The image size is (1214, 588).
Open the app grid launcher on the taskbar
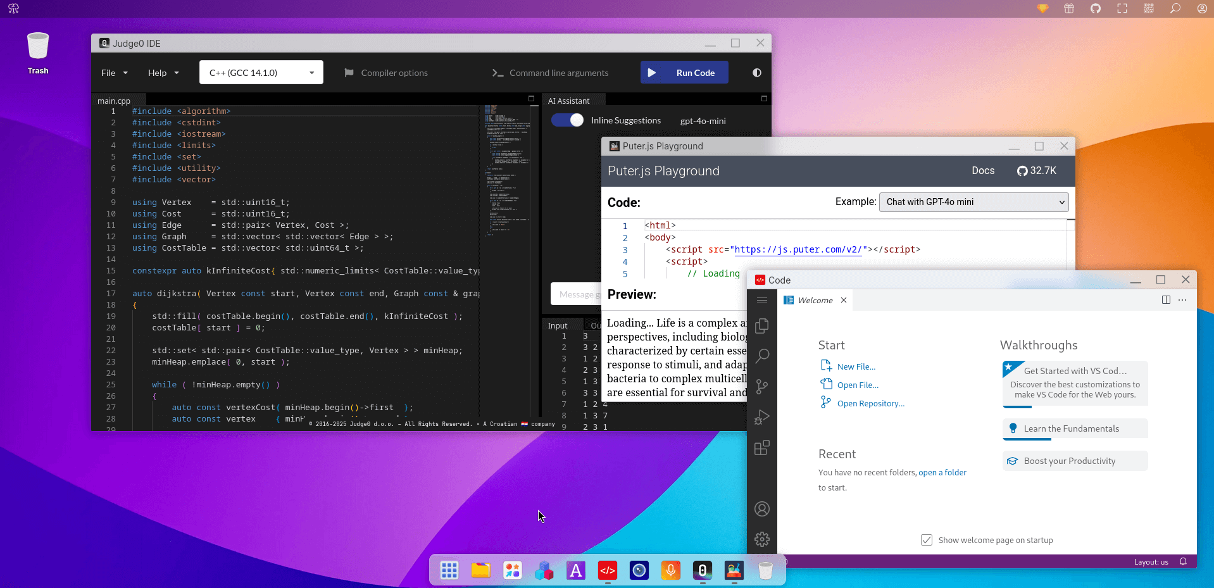click(449, 570)
